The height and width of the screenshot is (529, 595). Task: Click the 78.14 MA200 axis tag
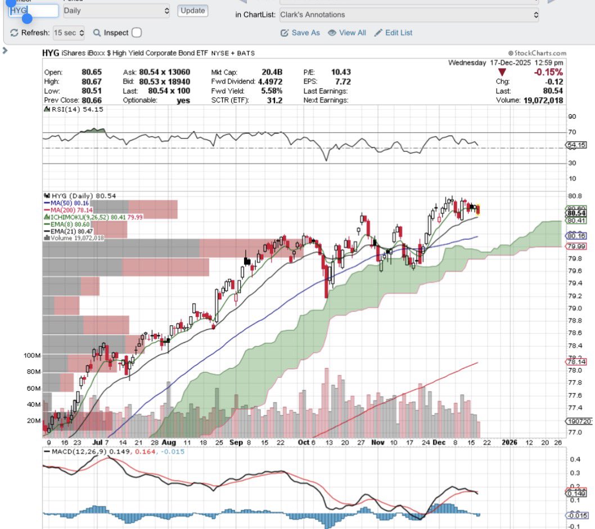[x=576, y=362]
